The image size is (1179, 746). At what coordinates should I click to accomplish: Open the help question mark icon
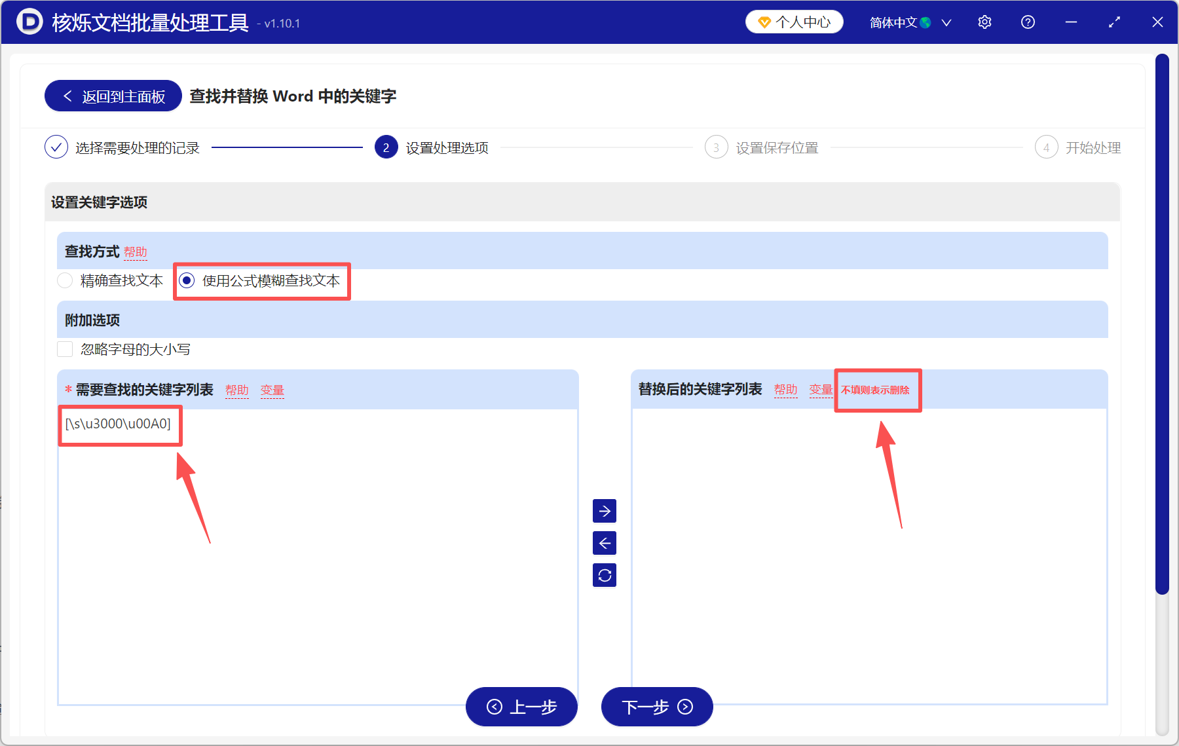[1028, 22]
